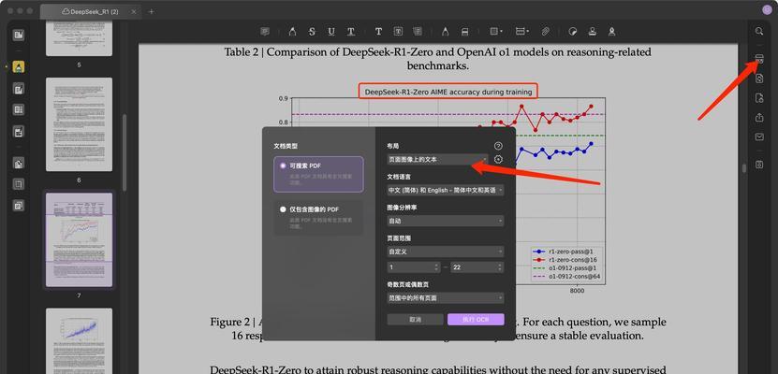Click the thumbnail panel scrollbar
The image size is (778, 374).
click(x=124, y=152)
